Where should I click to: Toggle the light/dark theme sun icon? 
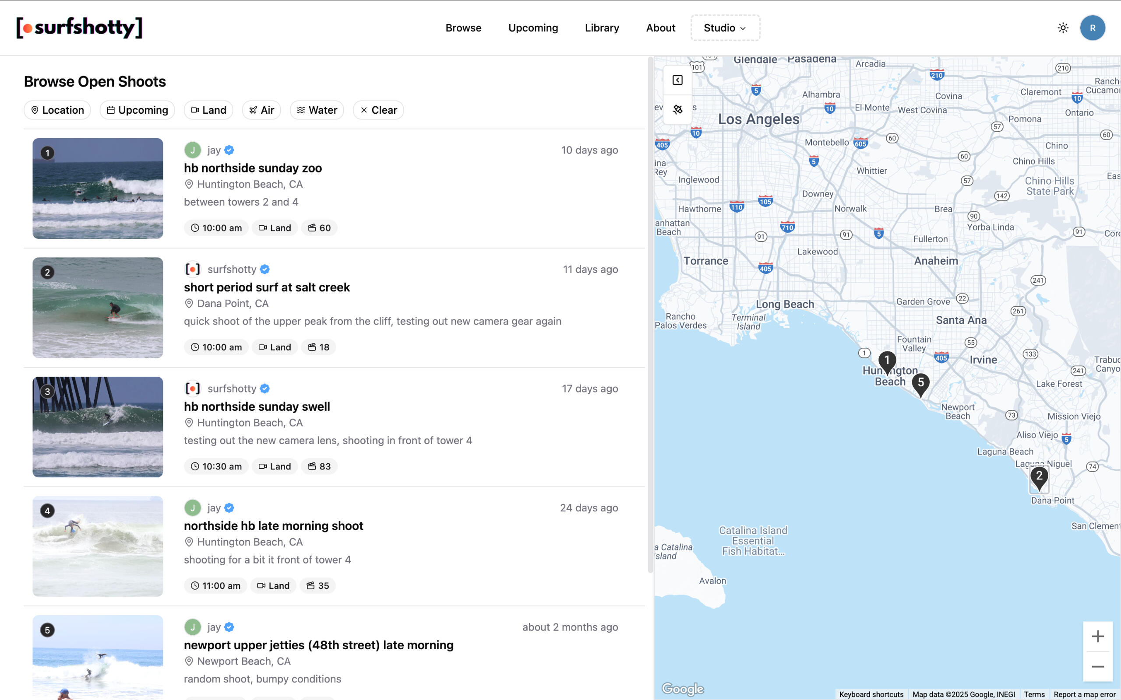[1063, 28]
